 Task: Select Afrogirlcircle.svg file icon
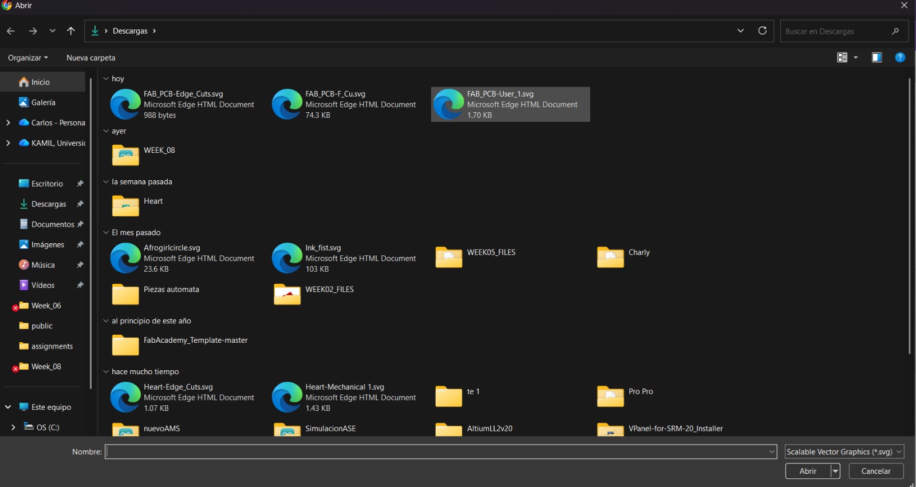125,258
